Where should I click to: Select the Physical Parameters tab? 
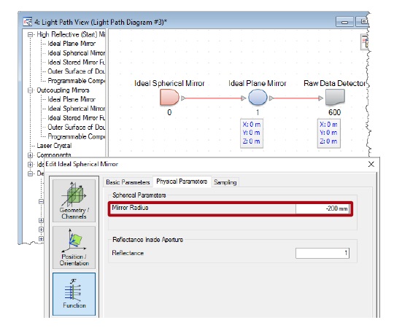pos(182,181)
